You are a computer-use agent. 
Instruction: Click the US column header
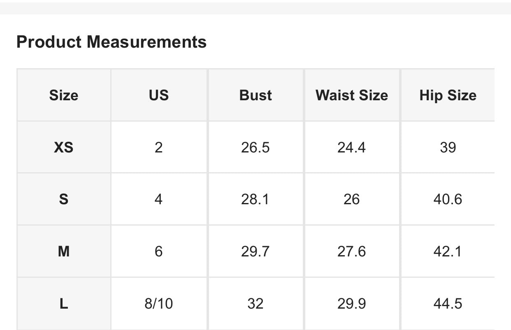coord(159,95)
